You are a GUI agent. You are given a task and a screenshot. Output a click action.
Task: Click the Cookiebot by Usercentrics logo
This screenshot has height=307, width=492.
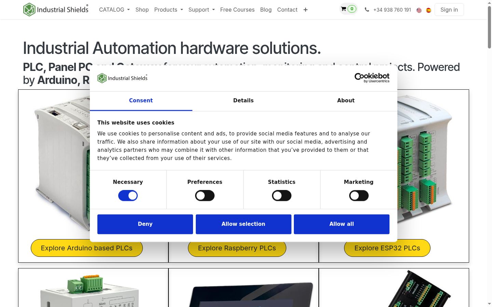[372, 78]
